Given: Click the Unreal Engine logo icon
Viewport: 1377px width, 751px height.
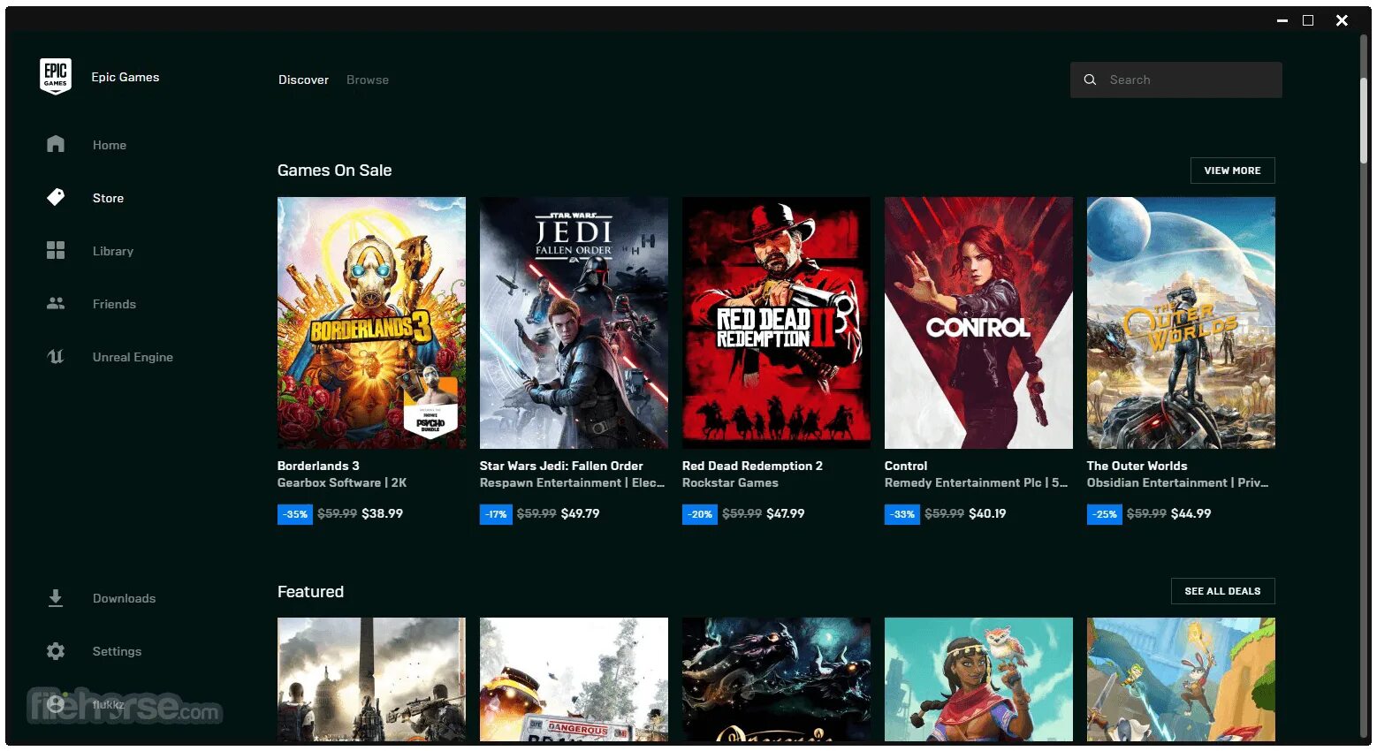Looking at the screenshot, I should click(x=56, y=357).
